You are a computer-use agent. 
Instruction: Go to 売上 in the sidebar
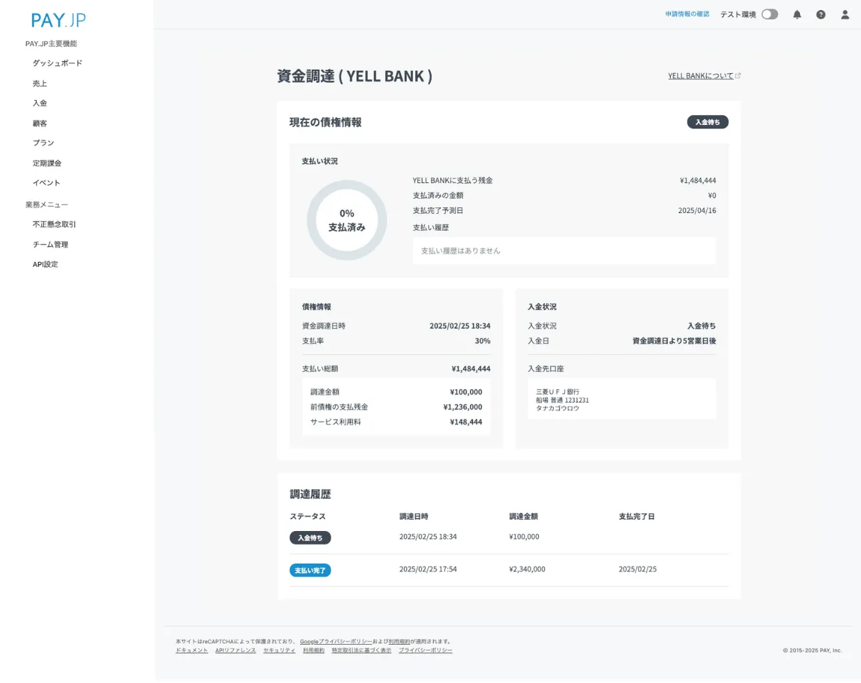click(x=40, y=83)
